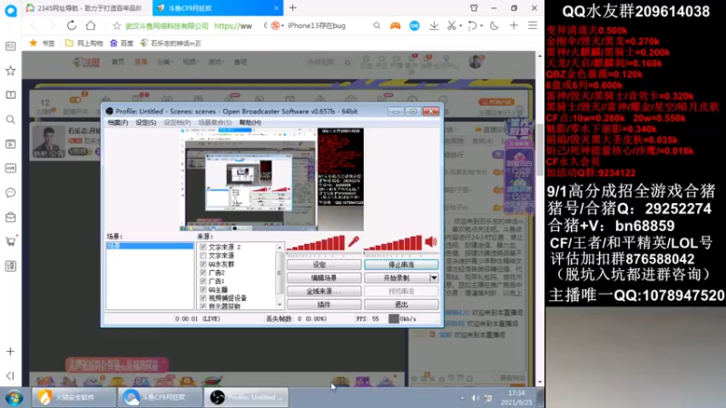Screen dimensions: 726x408
Task: Open the sidebar chat bubble icon
Action: click(10, 192)
